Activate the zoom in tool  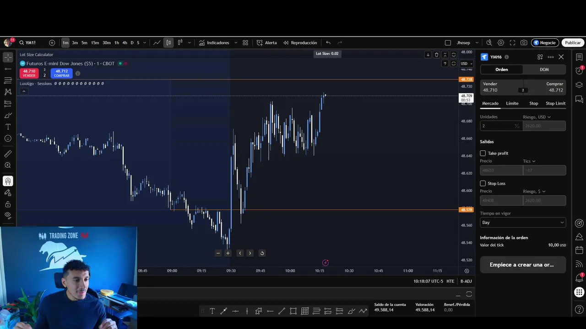point(8,165)
